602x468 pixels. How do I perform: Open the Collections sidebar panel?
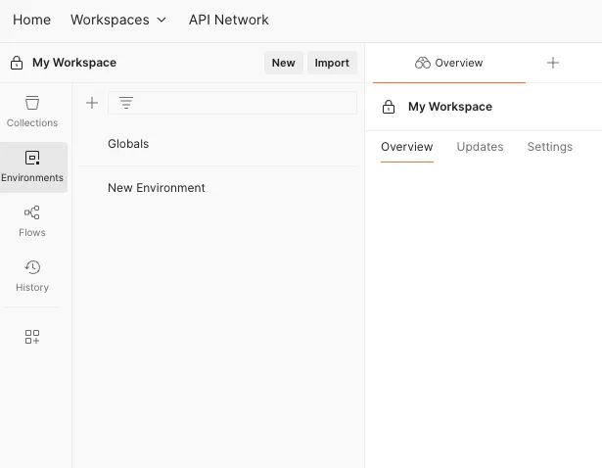32,112
